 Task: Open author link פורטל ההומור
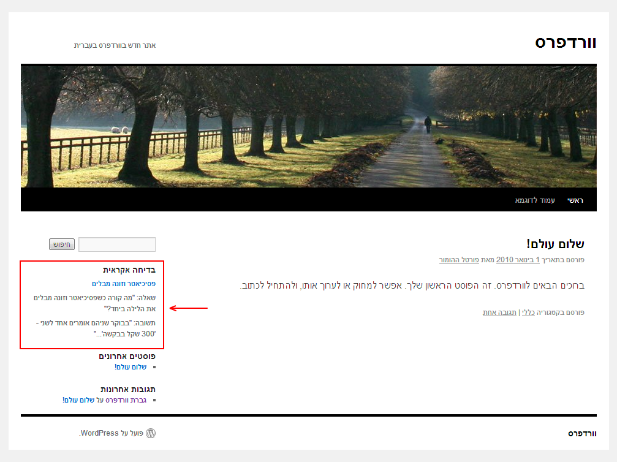pos(459,260)
